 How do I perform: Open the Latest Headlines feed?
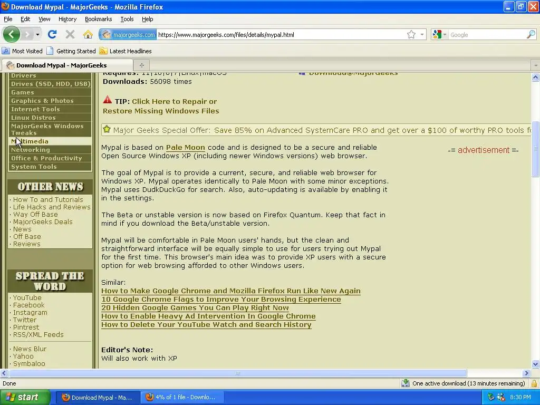coord(126,51)
